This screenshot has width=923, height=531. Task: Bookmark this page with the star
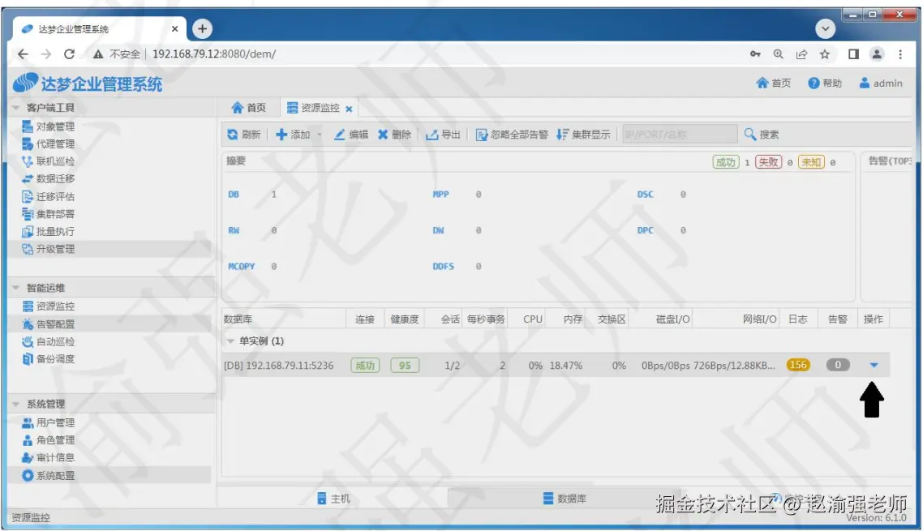(825, 54)
